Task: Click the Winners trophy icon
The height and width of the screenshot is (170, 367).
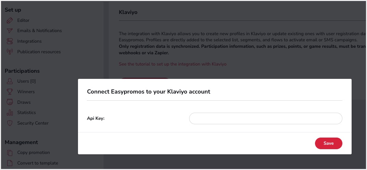Action: 10,92
